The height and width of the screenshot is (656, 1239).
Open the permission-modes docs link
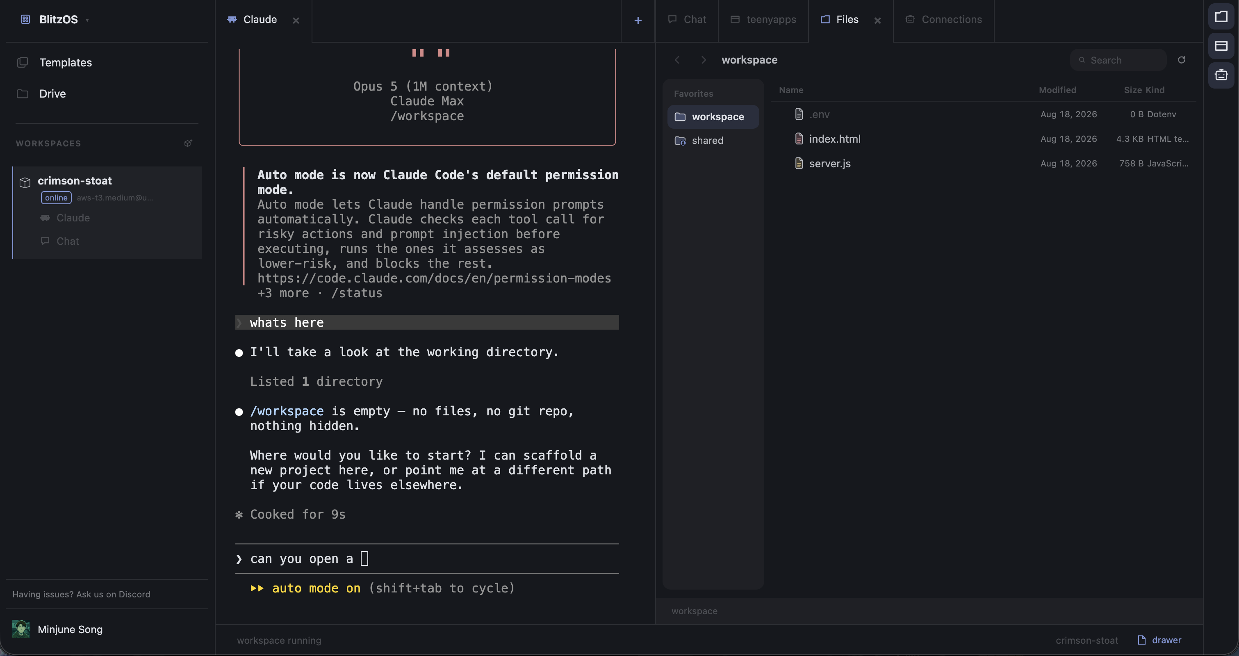point(434,278)
